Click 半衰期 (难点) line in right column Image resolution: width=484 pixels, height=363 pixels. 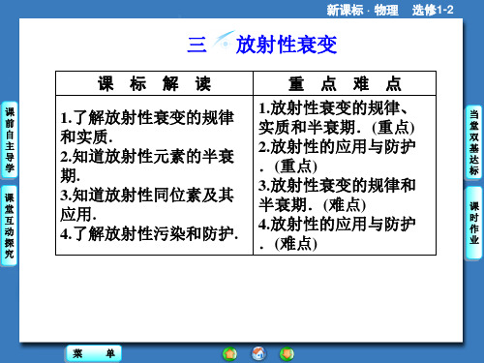point(312,205)
